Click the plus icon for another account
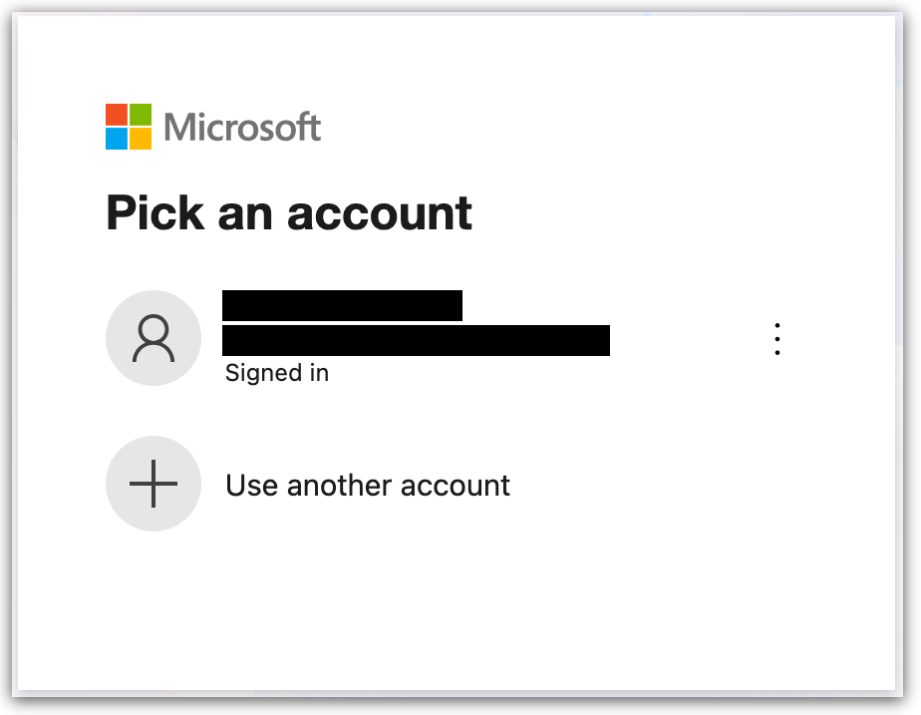This screenshot has width=921, height=715. (x=153, y=485)
